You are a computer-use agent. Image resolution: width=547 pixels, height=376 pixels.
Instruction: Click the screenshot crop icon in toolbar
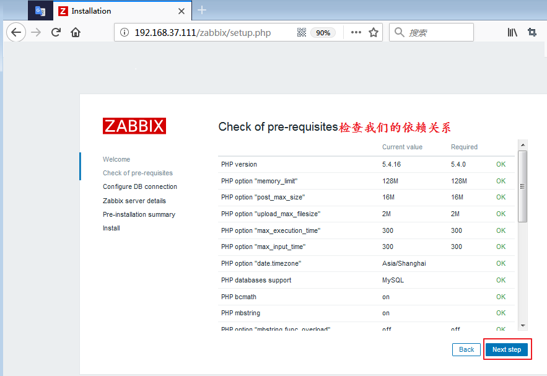coord(532,33)
